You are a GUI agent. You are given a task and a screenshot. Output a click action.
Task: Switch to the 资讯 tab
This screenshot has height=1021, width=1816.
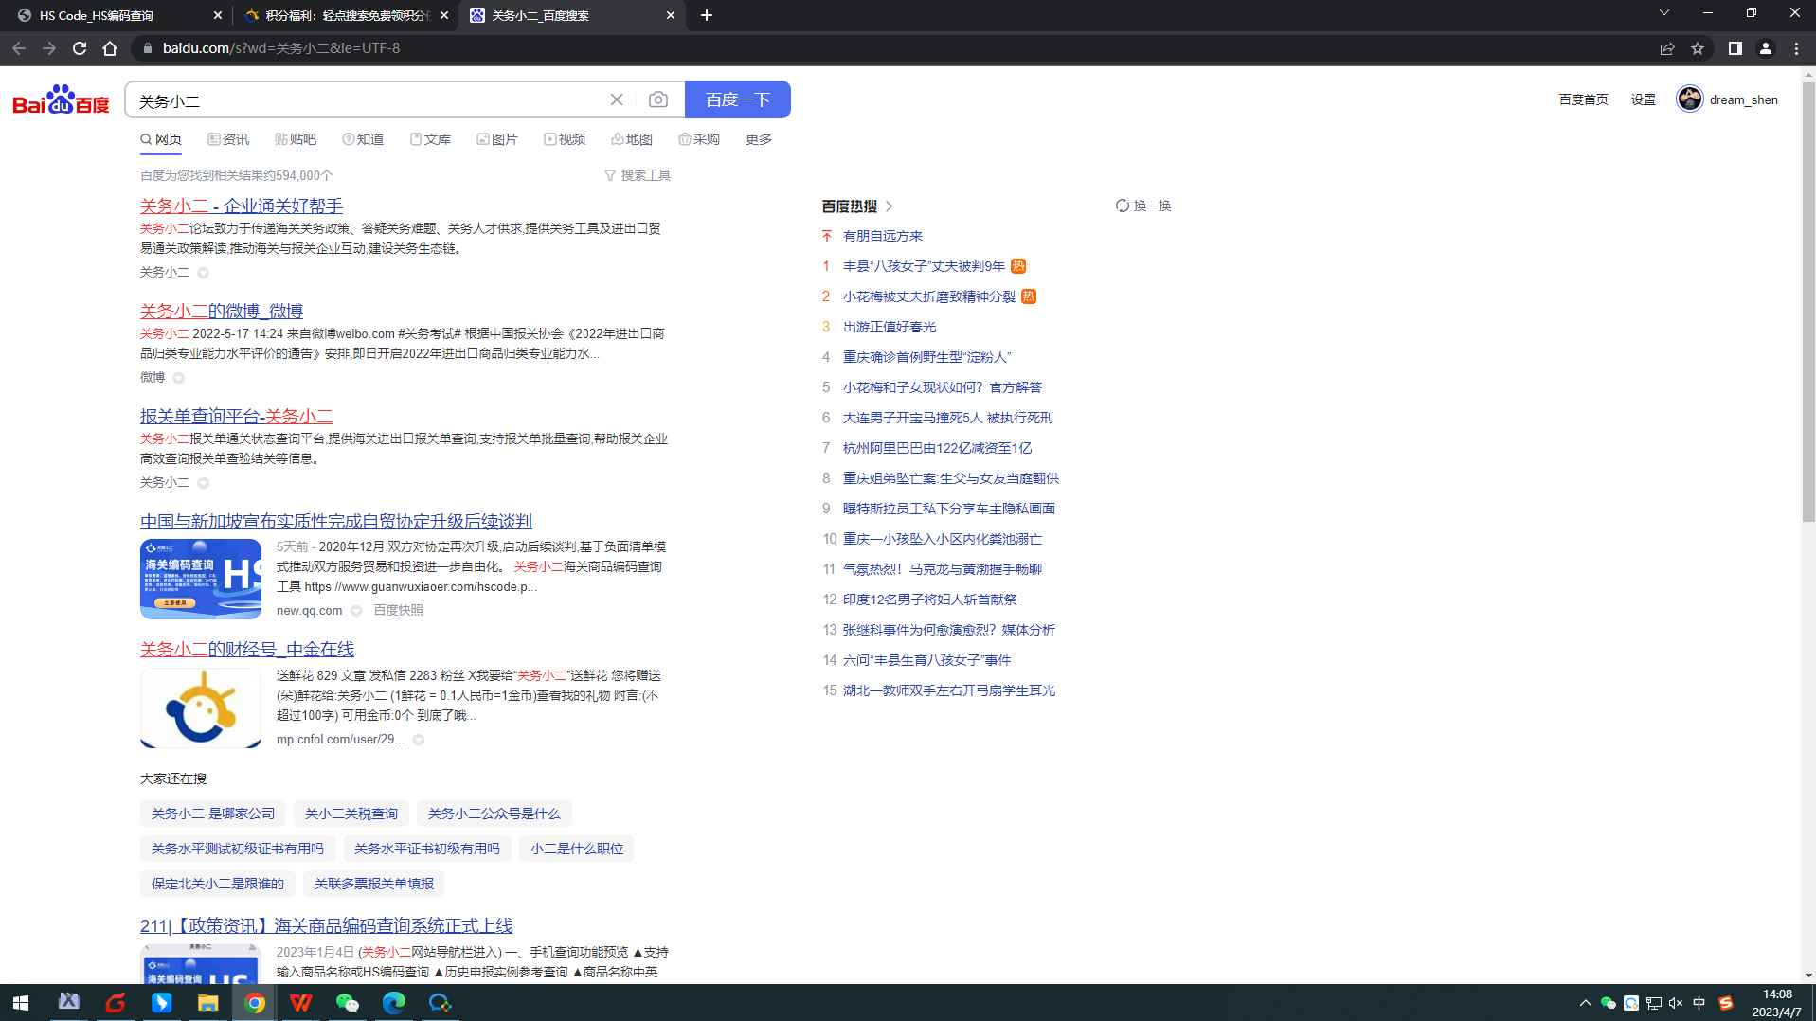click(x=228, y=139)
